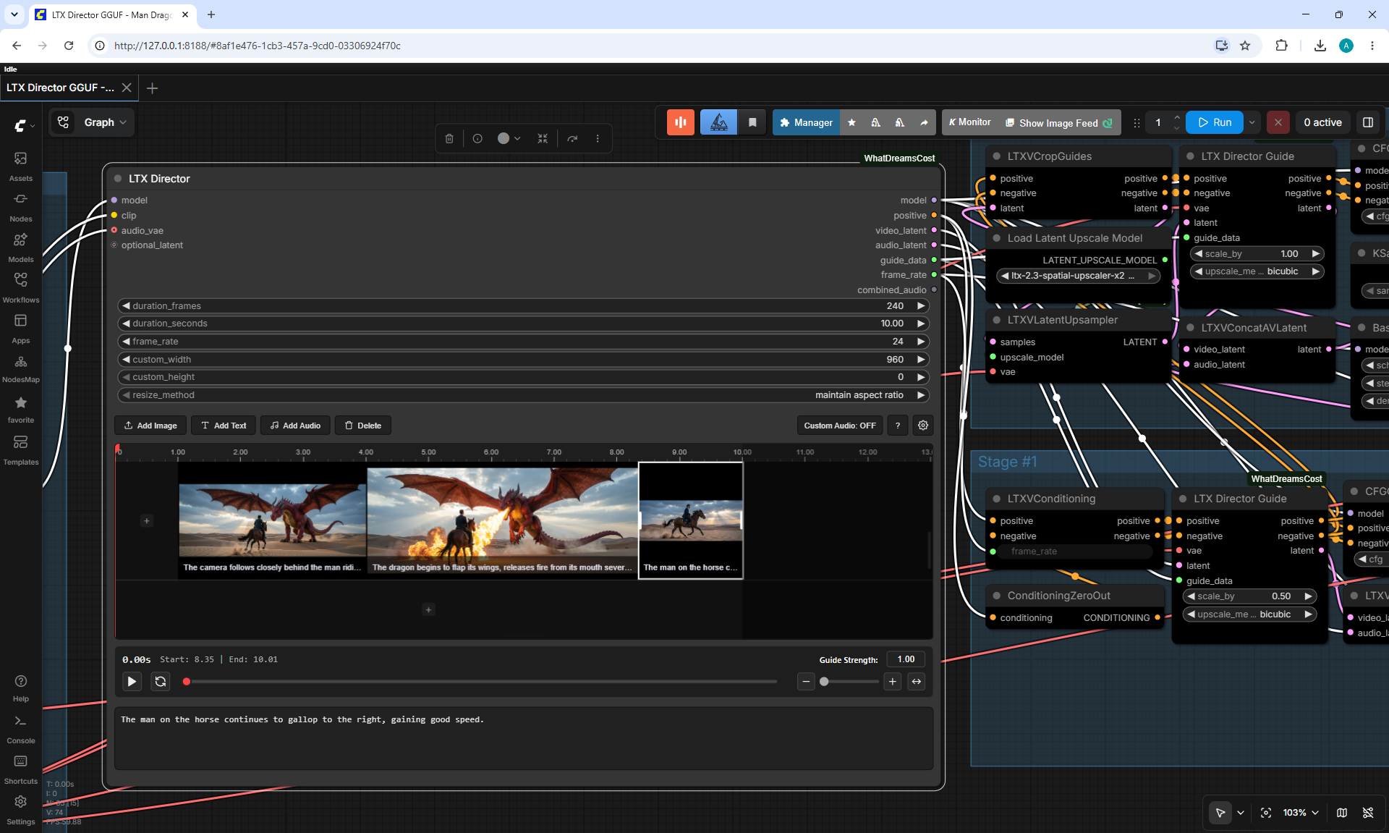This screenshot has width=1389, height=833.
Task: Open more options in selection toolbar
Action: [598, 138]
